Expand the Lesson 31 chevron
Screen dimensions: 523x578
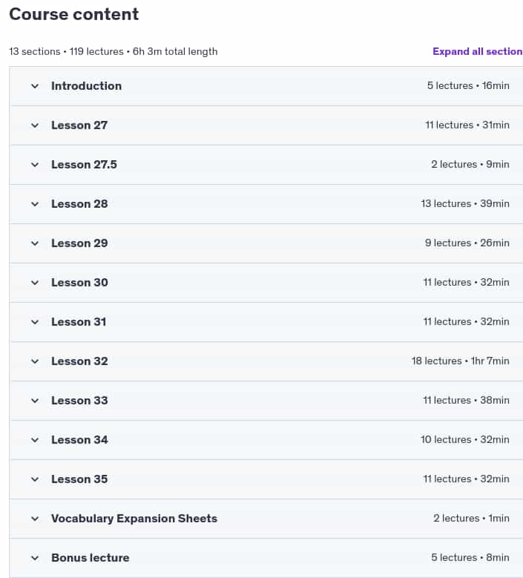(35, 322)
